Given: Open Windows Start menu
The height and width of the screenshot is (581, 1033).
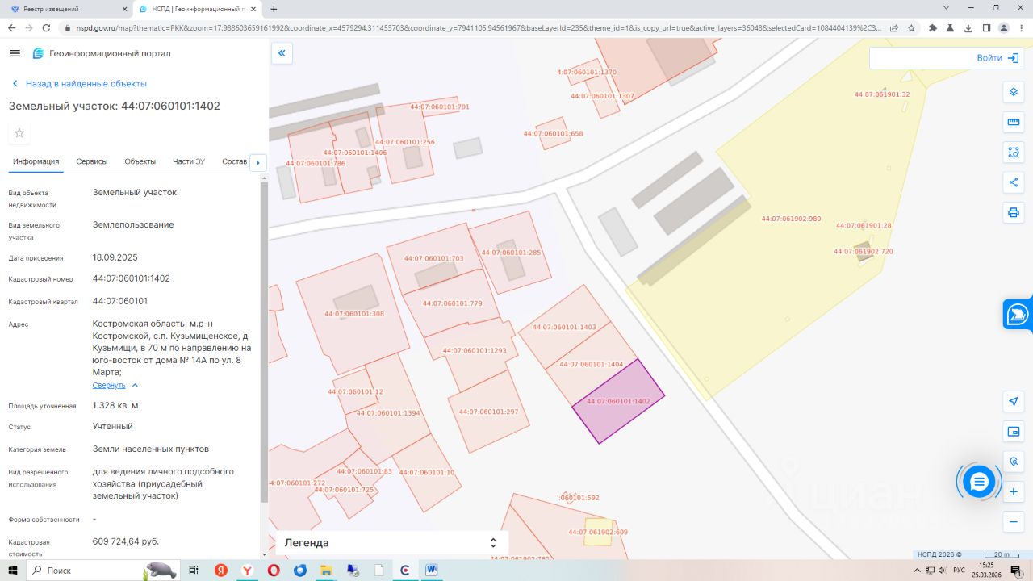Looking at the screenshot, I should point(14,571).
